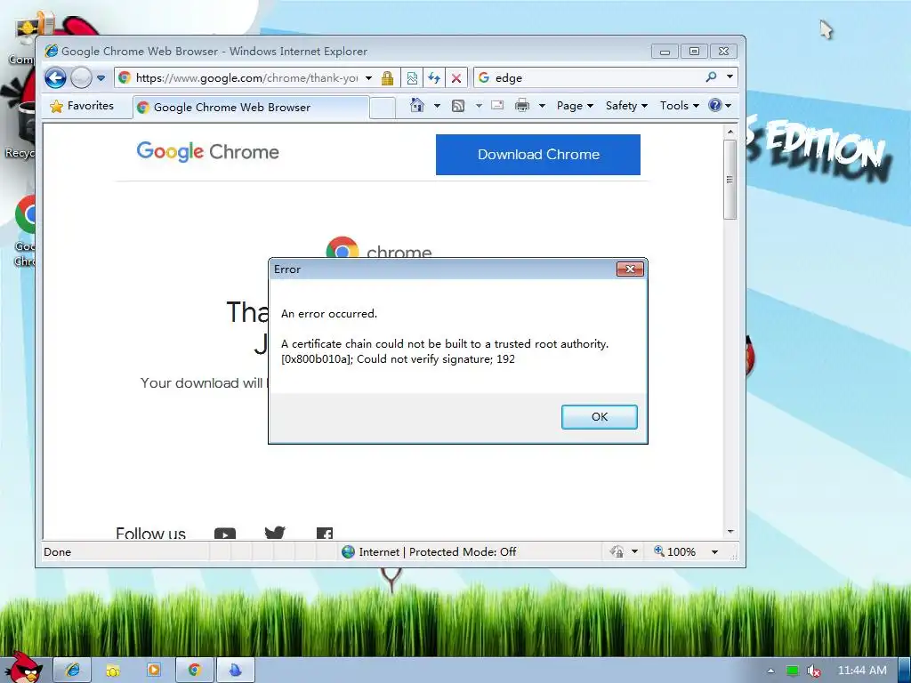911x683 pixels.
Task: Show hidden system tray icons
Action: click(x=770, y=671)
